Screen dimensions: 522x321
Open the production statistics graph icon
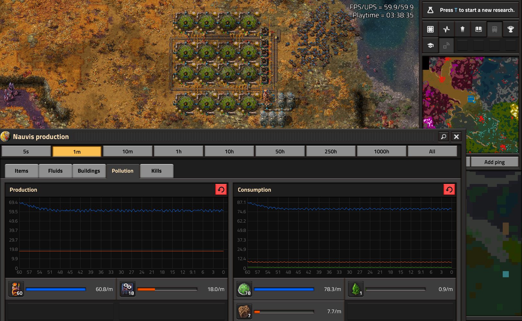tap(446, 29)
